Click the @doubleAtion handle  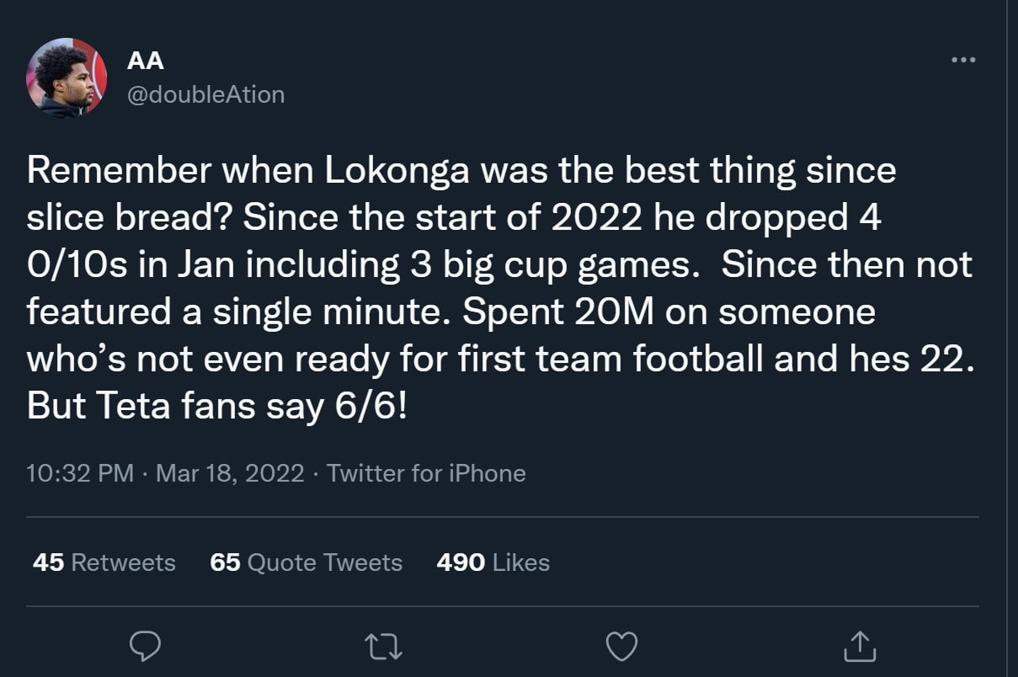pos(205,94)
